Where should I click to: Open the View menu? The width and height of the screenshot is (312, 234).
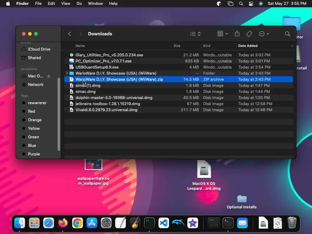66,4
